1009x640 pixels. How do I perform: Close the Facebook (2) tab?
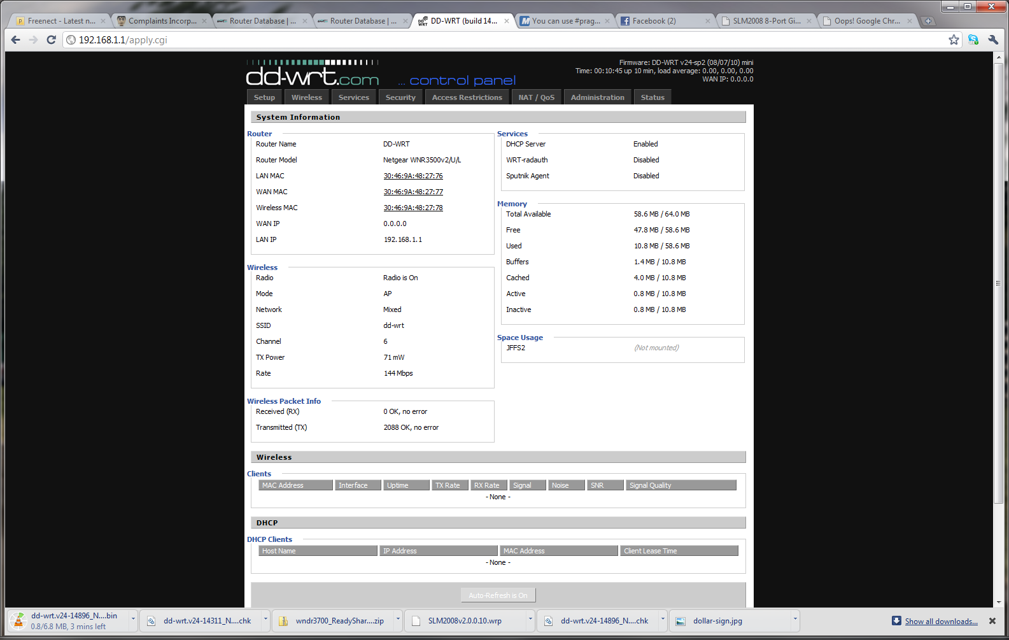tap(707, 21)
